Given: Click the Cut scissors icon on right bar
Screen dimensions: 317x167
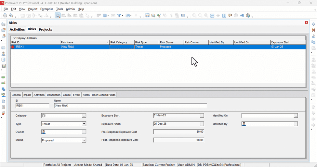Looking at the screenshot, I should (313, 36).
